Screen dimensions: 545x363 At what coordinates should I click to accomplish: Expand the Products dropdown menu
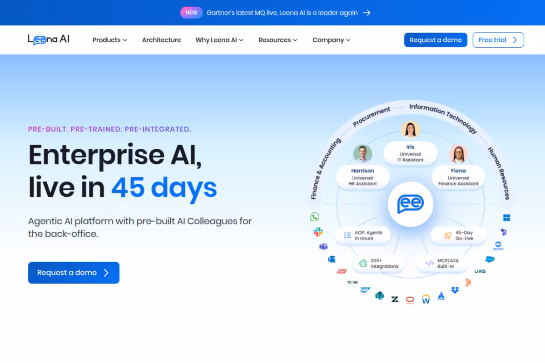pos(109,40)
